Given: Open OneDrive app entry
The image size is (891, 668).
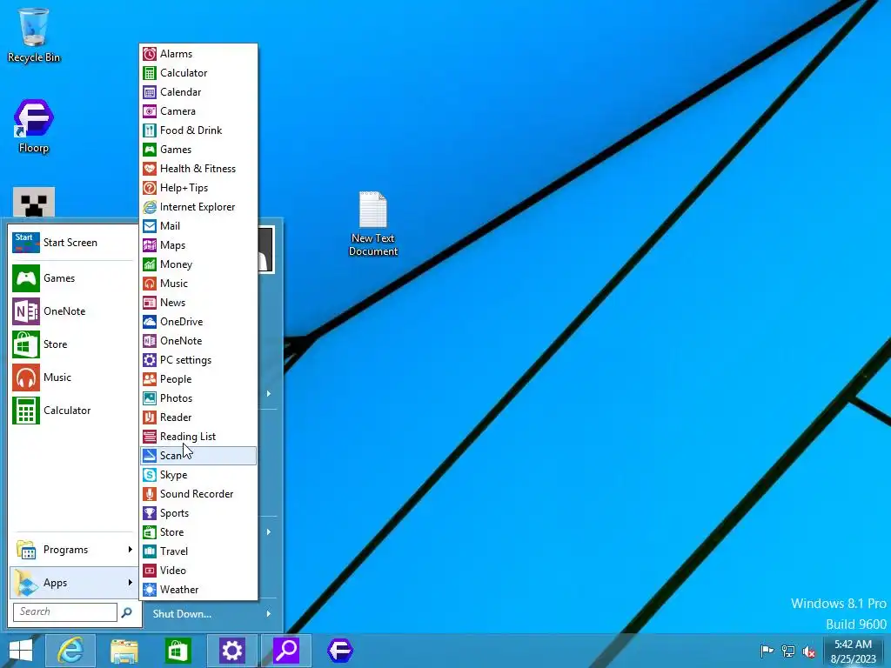Looking at the screenshot, I should coord(198,322).
